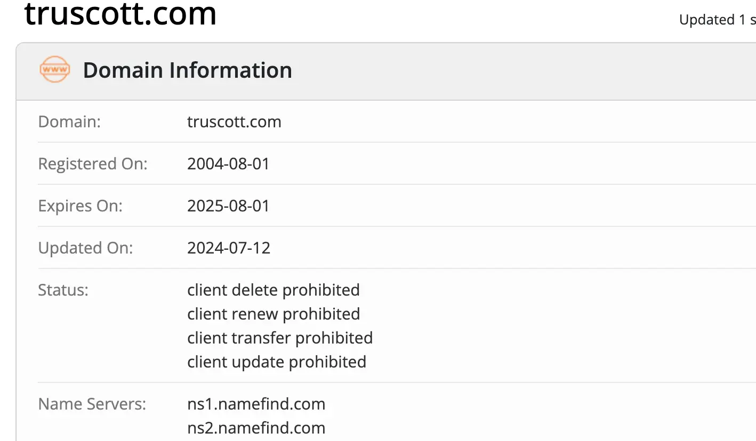Click the Domain: field label
The image size is (756, 441).
click(x=69, y=121)
